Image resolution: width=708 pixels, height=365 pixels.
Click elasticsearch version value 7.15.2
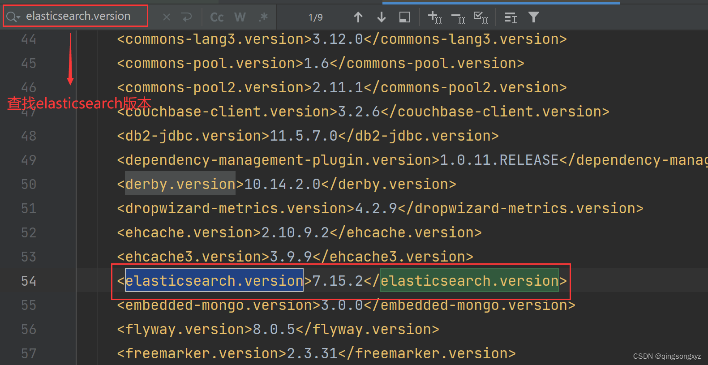[338, 281]
